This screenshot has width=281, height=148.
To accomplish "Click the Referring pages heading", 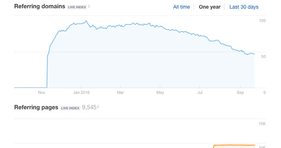I will point(36,108).
